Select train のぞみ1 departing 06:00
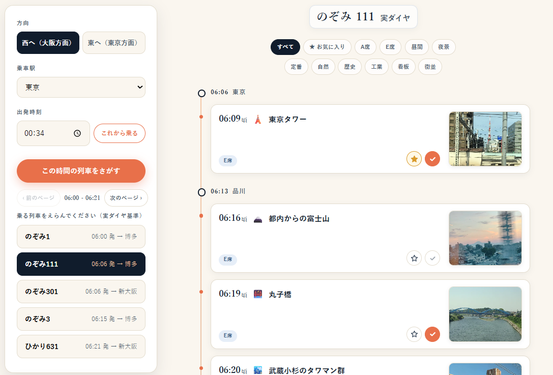This screenshot has width=553, height=375. (x=81, y=237)
